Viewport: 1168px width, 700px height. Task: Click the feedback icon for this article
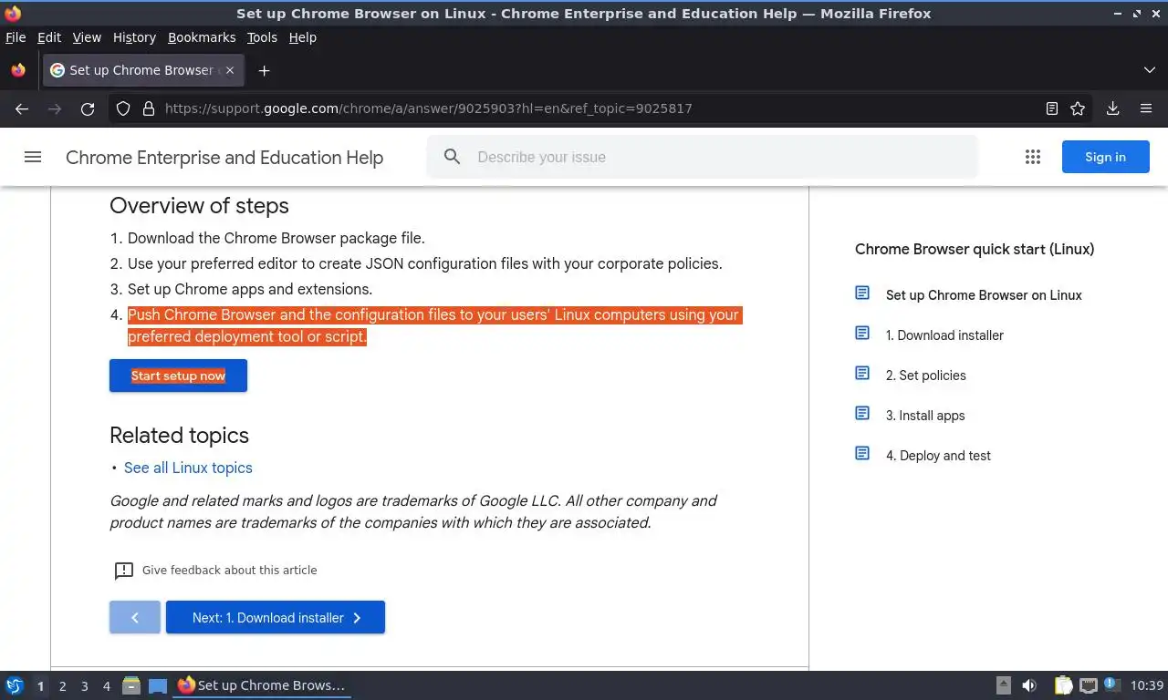pyautogui.click(x=124, y=571)
